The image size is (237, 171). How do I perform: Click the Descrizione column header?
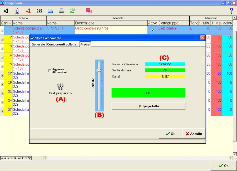tap(111, 23)
